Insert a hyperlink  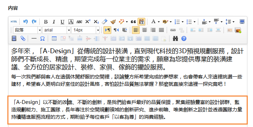point(173,30)
